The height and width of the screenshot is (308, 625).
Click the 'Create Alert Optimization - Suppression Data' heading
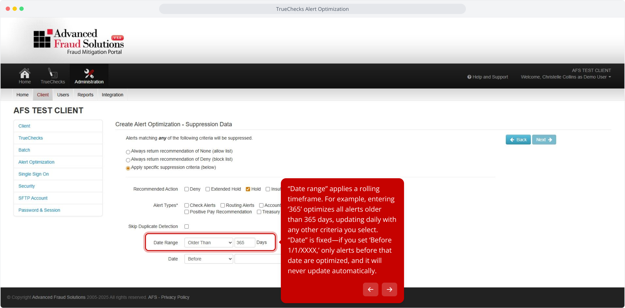tap(174, 124)
